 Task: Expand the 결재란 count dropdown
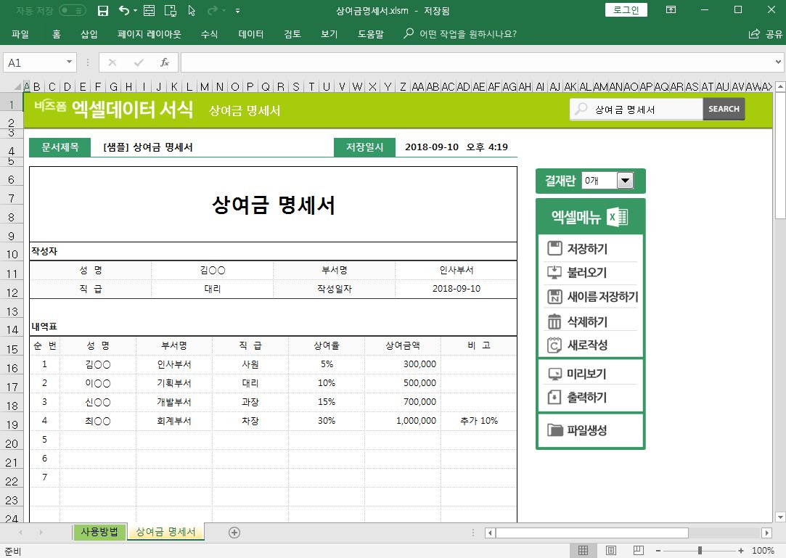point(624,181)
